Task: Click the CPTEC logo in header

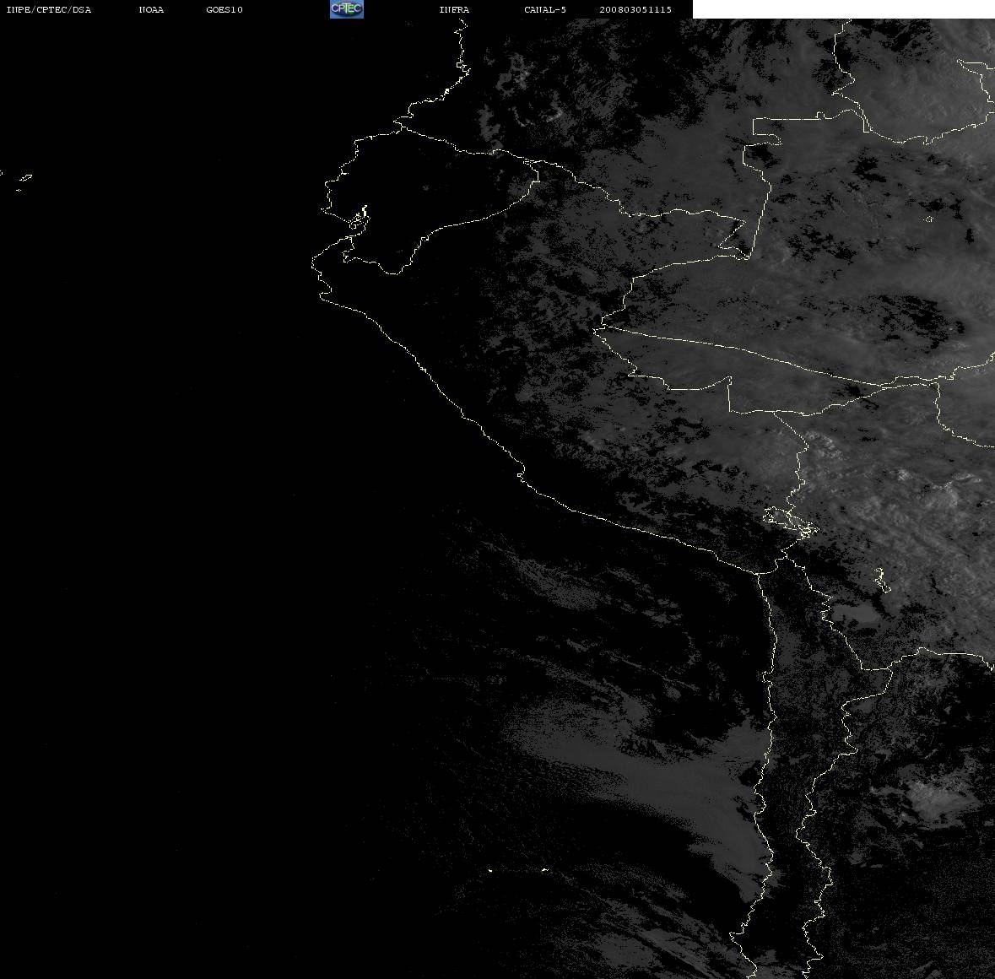Action: [x=347, y=9]
